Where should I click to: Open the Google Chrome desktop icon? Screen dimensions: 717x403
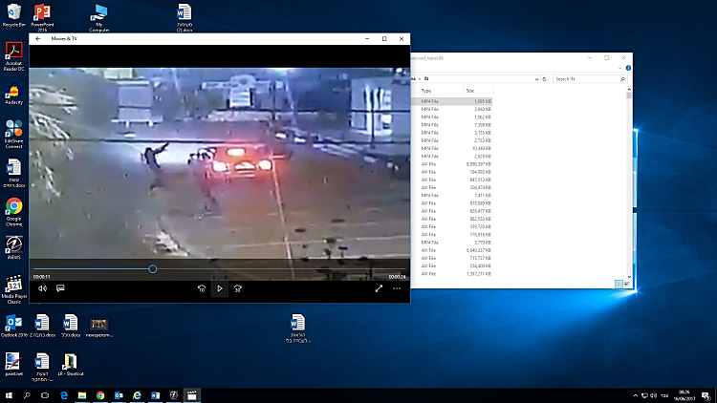tap(14, 209)
